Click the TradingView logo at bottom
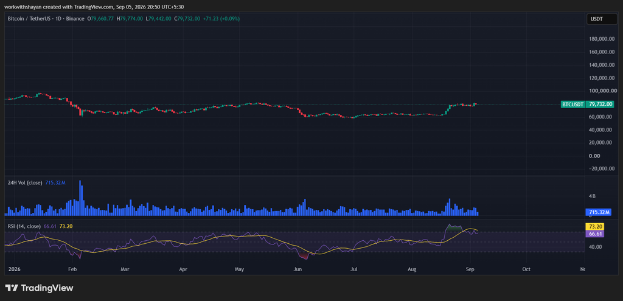The height and width of the screenshot is (301, 623). click(39, 288)
